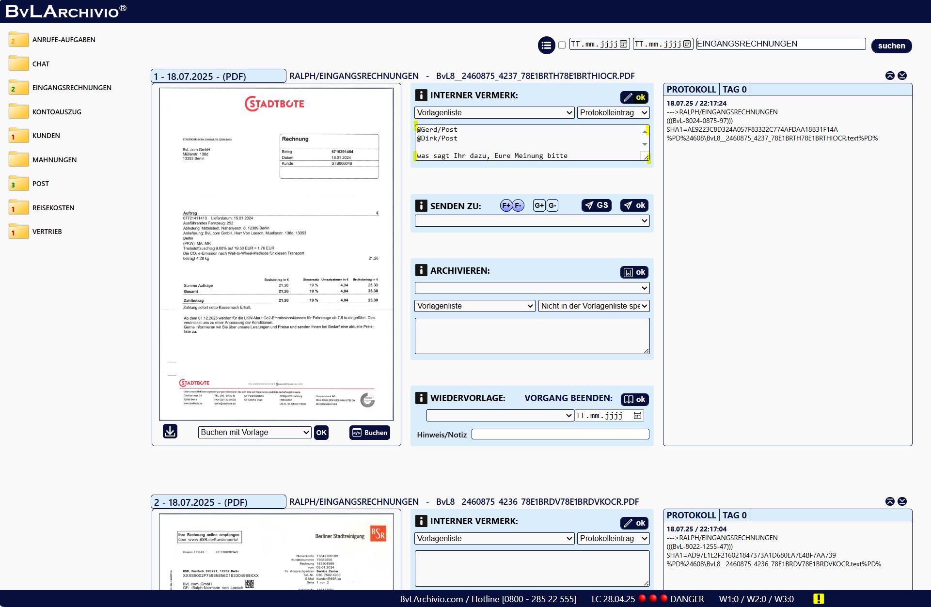
Task: Click the list menu icon beside search
Action: 546,46
